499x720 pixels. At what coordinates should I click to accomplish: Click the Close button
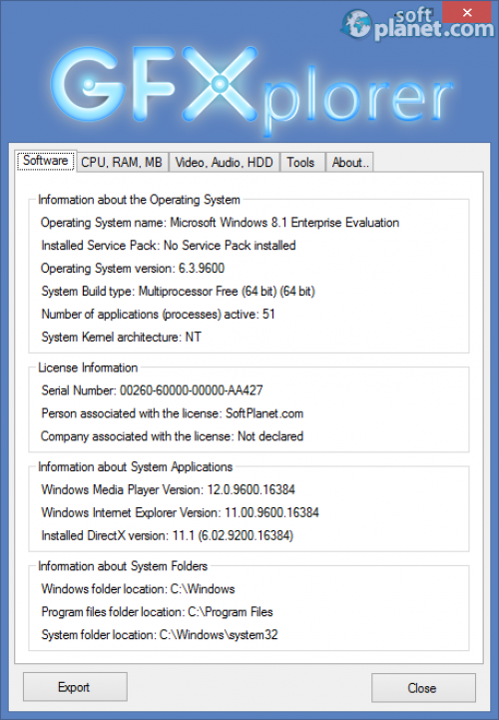point(423,688)
